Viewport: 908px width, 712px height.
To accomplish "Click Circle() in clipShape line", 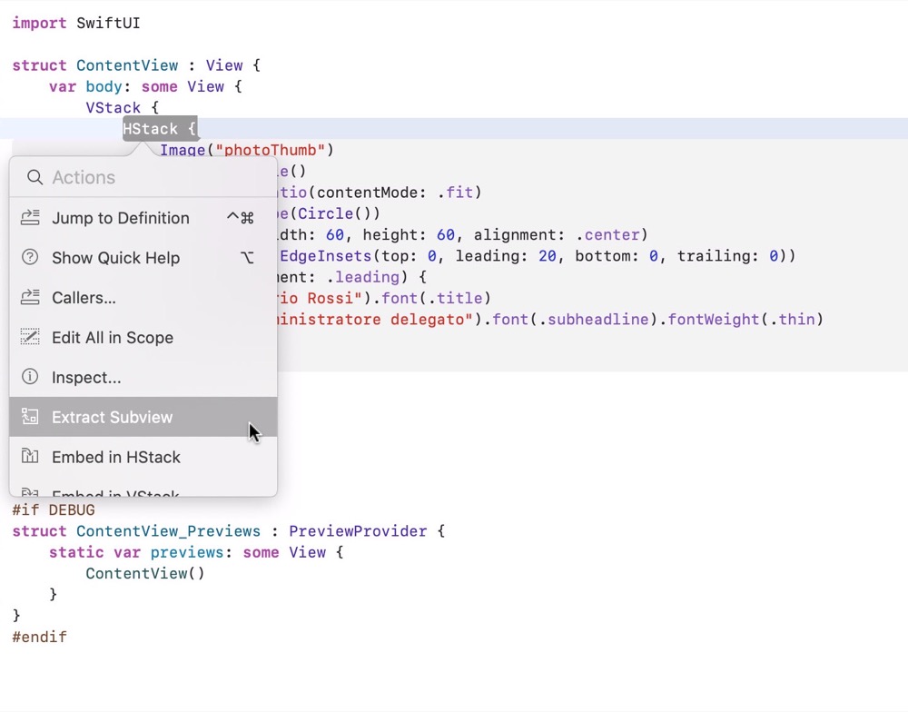I will coord(334,213).
